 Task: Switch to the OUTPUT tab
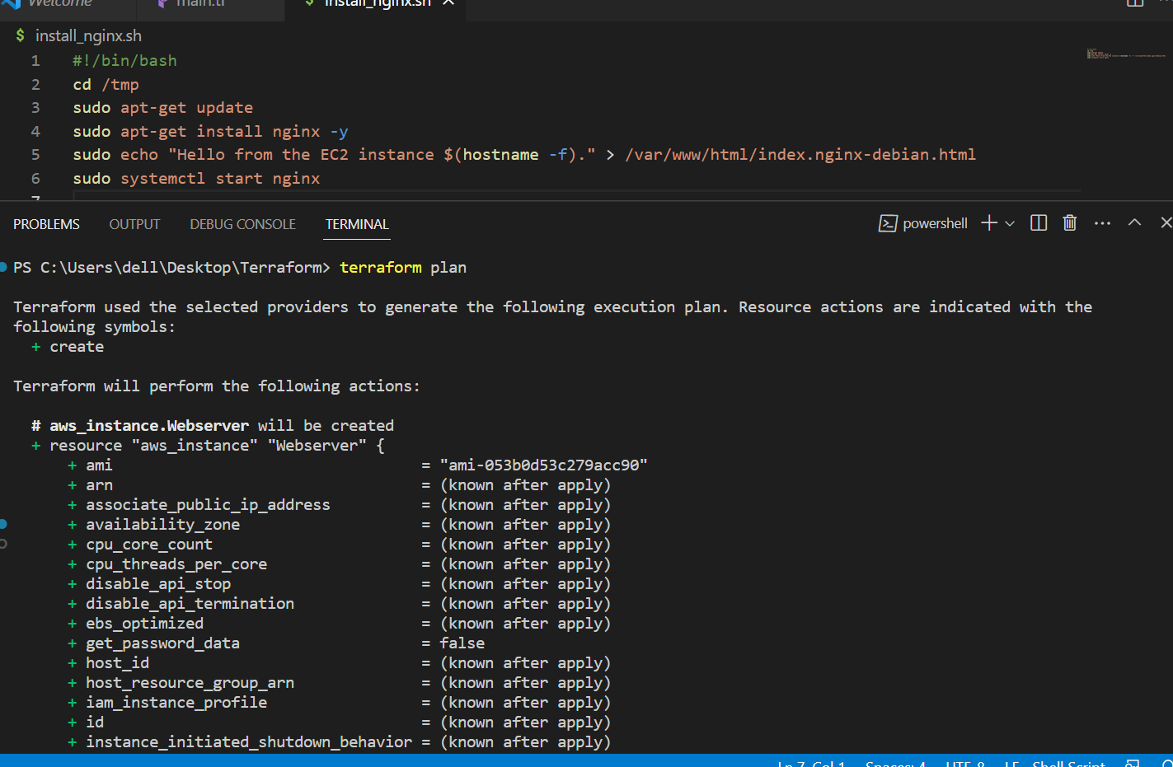click(134, 224)
